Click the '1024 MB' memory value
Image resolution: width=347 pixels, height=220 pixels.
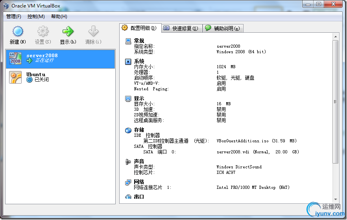coord(226,67)
